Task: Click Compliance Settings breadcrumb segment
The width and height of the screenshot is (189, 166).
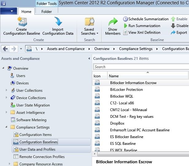Action: (136, 49)
